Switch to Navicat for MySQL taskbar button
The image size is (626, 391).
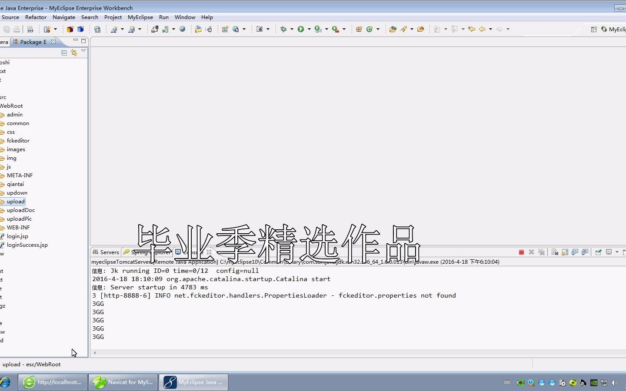coord(123,382)
